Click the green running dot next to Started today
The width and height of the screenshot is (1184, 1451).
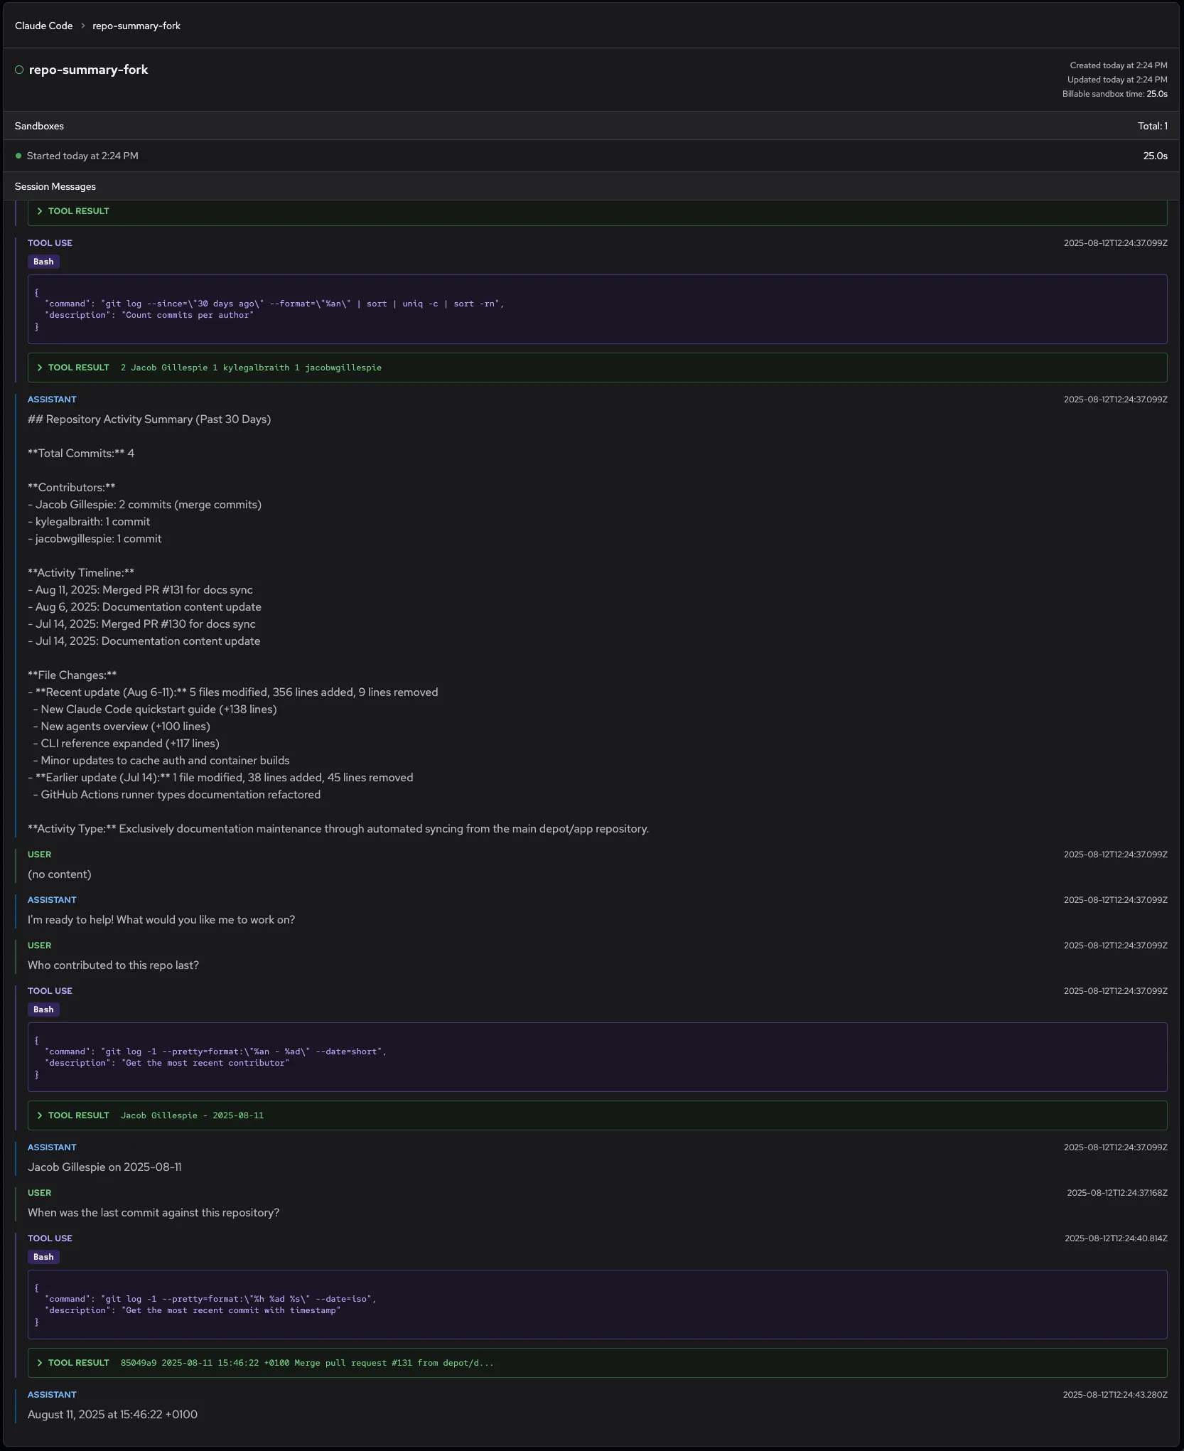[x=19, y=155]
